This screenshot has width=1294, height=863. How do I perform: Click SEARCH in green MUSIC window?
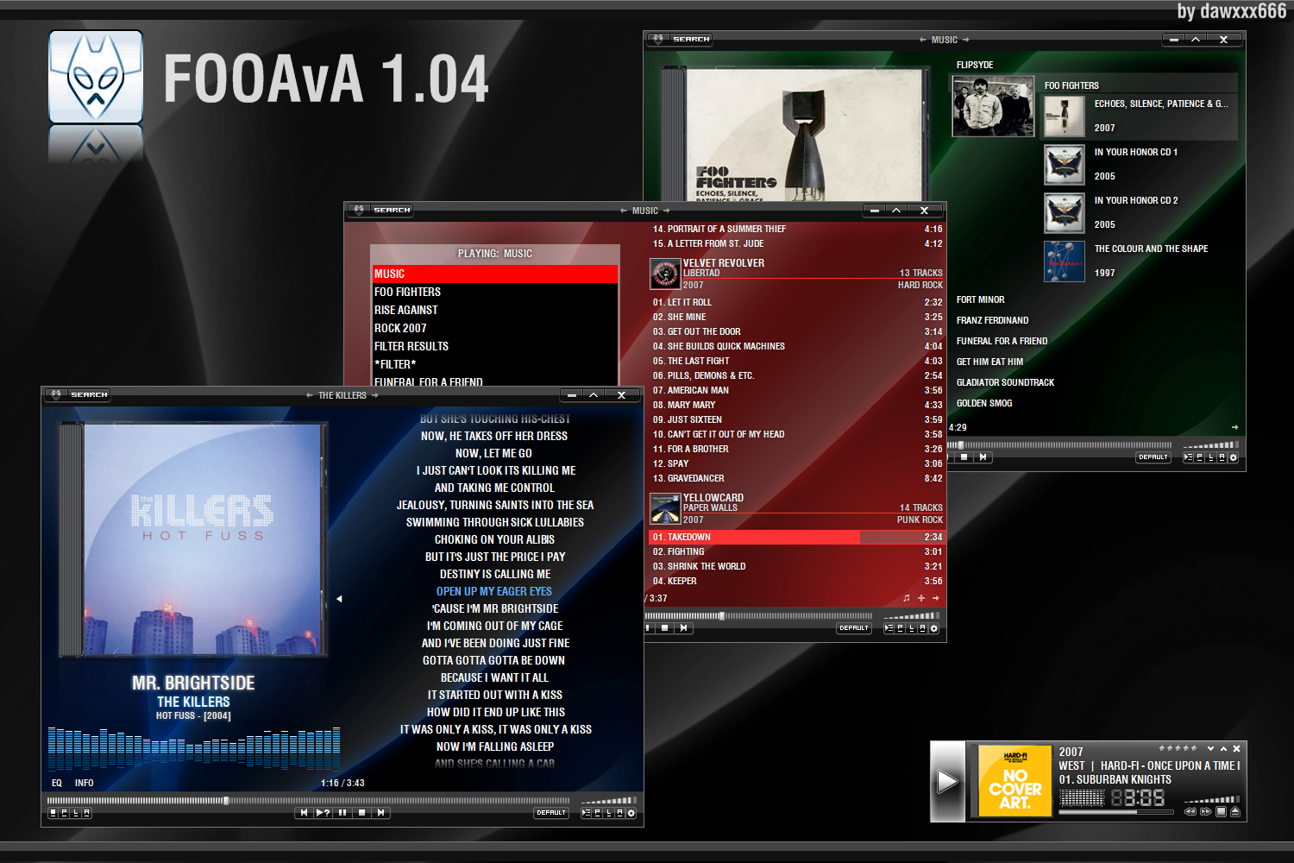tap(691, 39)
